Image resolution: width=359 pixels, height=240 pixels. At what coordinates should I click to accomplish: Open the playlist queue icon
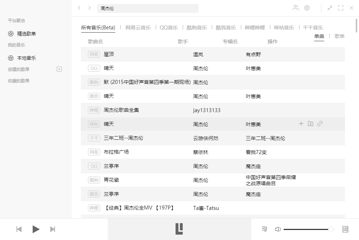[264, 229]
